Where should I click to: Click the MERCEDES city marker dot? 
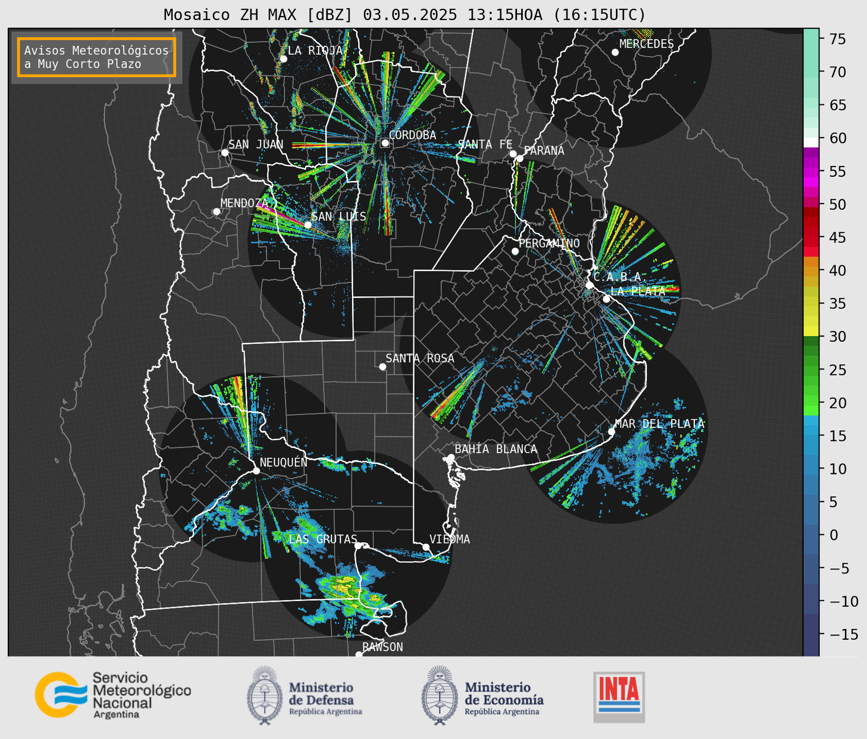pyautogui.click(x=615, y=52)
